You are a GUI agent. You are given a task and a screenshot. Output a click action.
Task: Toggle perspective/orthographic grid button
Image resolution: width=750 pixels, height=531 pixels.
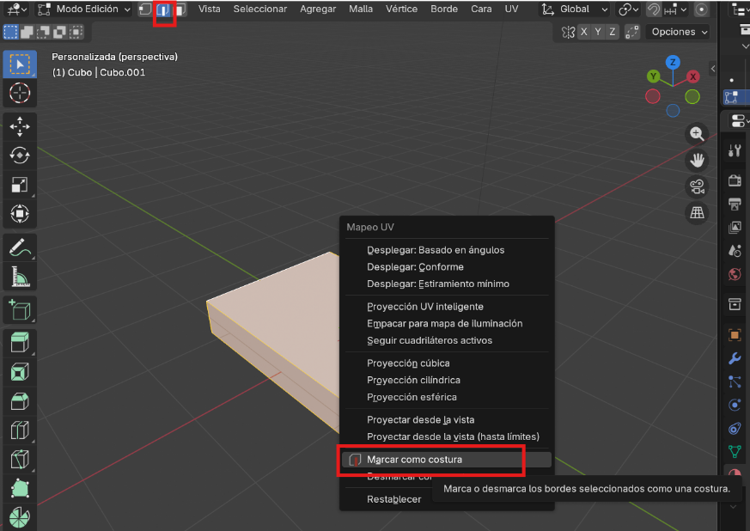pyautogui.click(x=697, y=213)
